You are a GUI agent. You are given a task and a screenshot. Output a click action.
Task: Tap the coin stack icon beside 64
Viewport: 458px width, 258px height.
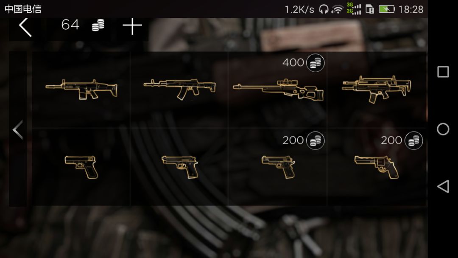tap(98, 25)
